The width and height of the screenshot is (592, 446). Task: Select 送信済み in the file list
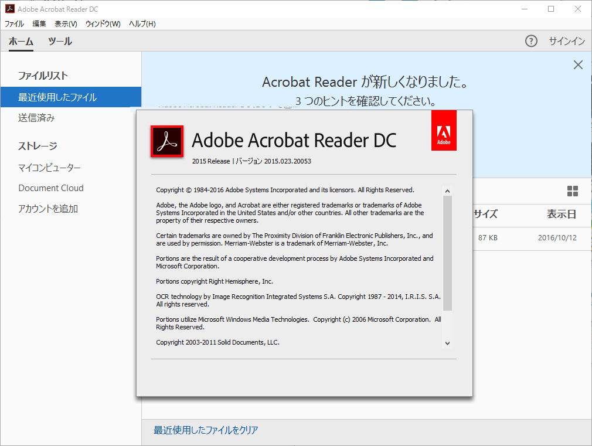36,118
